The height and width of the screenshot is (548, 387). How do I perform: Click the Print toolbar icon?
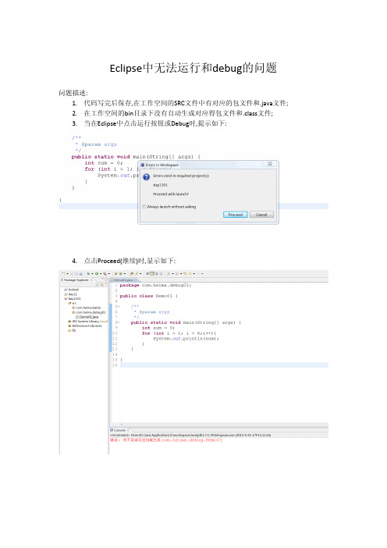click(81, 274)
